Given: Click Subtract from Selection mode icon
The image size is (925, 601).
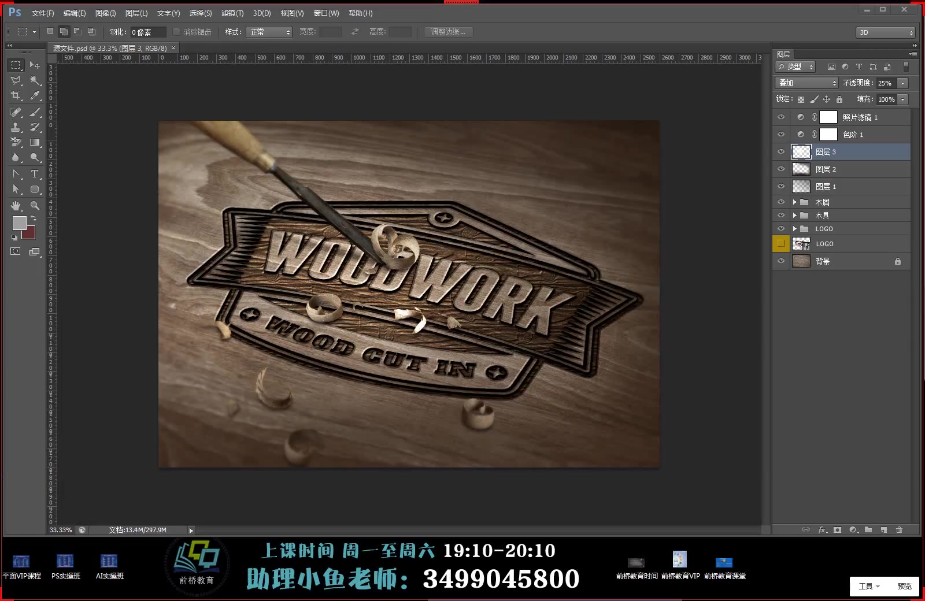Looking at the screenshot, I should tap(77, 31).
